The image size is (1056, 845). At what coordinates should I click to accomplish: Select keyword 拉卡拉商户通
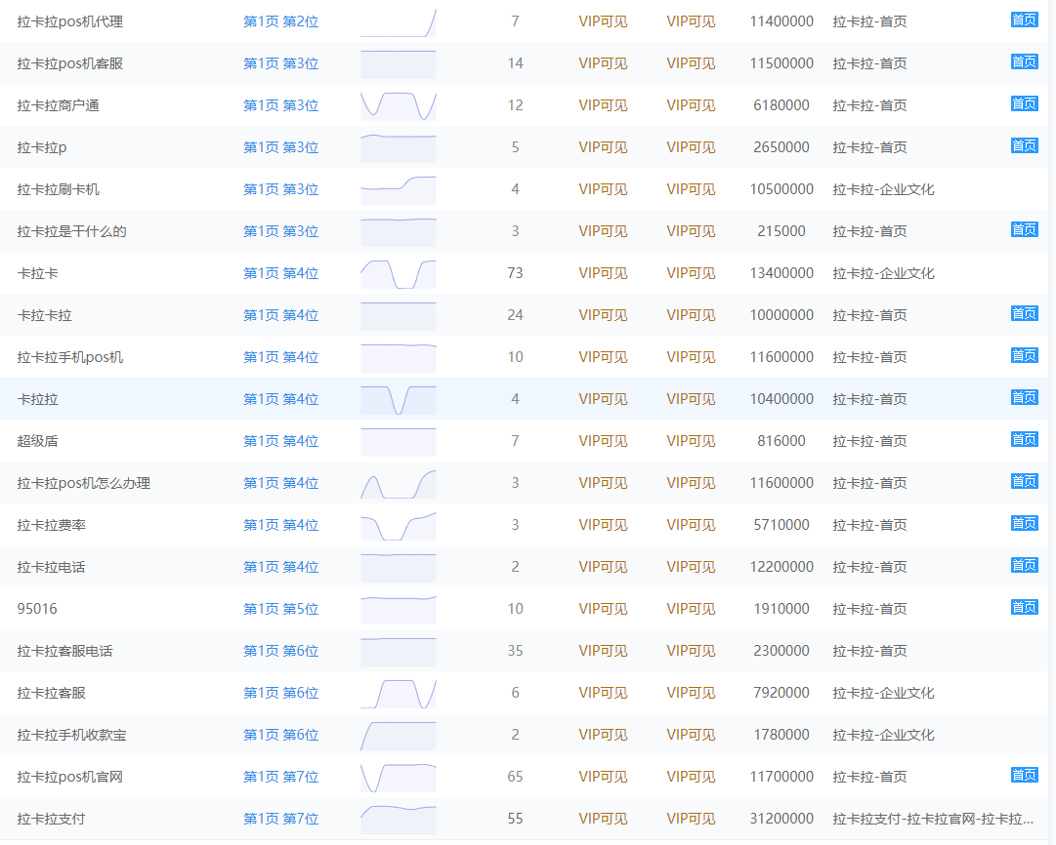click(58, 105)
